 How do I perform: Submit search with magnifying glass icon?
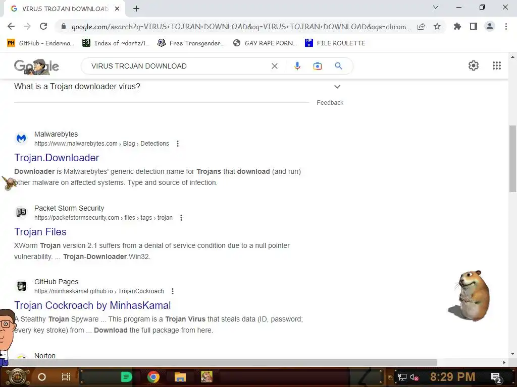(338, 66)
